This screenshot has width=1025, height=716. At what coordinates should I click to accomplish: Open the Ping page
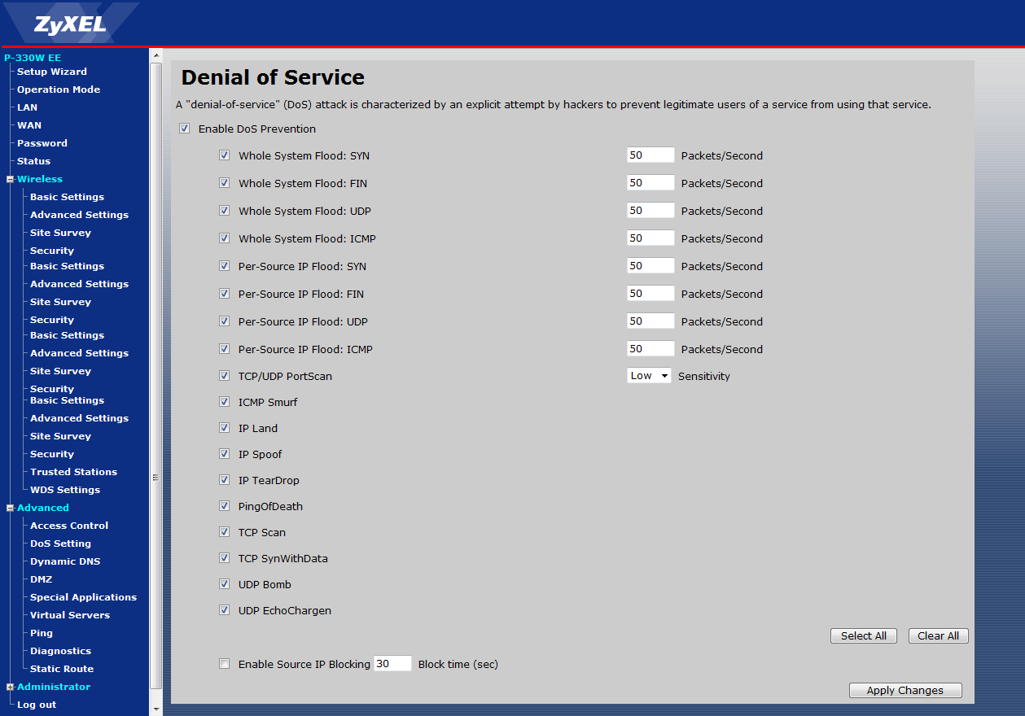pos(42,633)
